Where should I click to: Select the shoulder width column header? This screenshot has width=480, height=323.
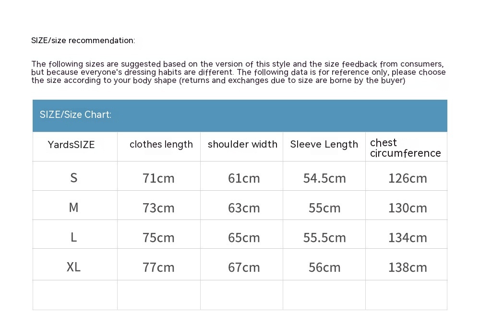(242, 145)
